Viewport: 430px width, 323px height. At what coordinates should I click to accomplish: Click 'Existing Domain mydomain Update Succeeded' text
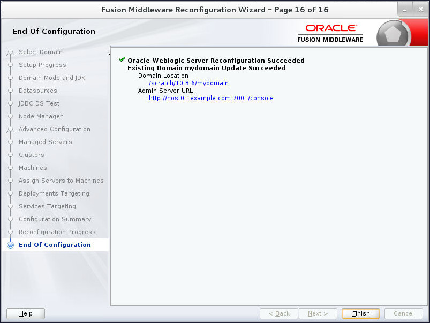click(207, 68)
